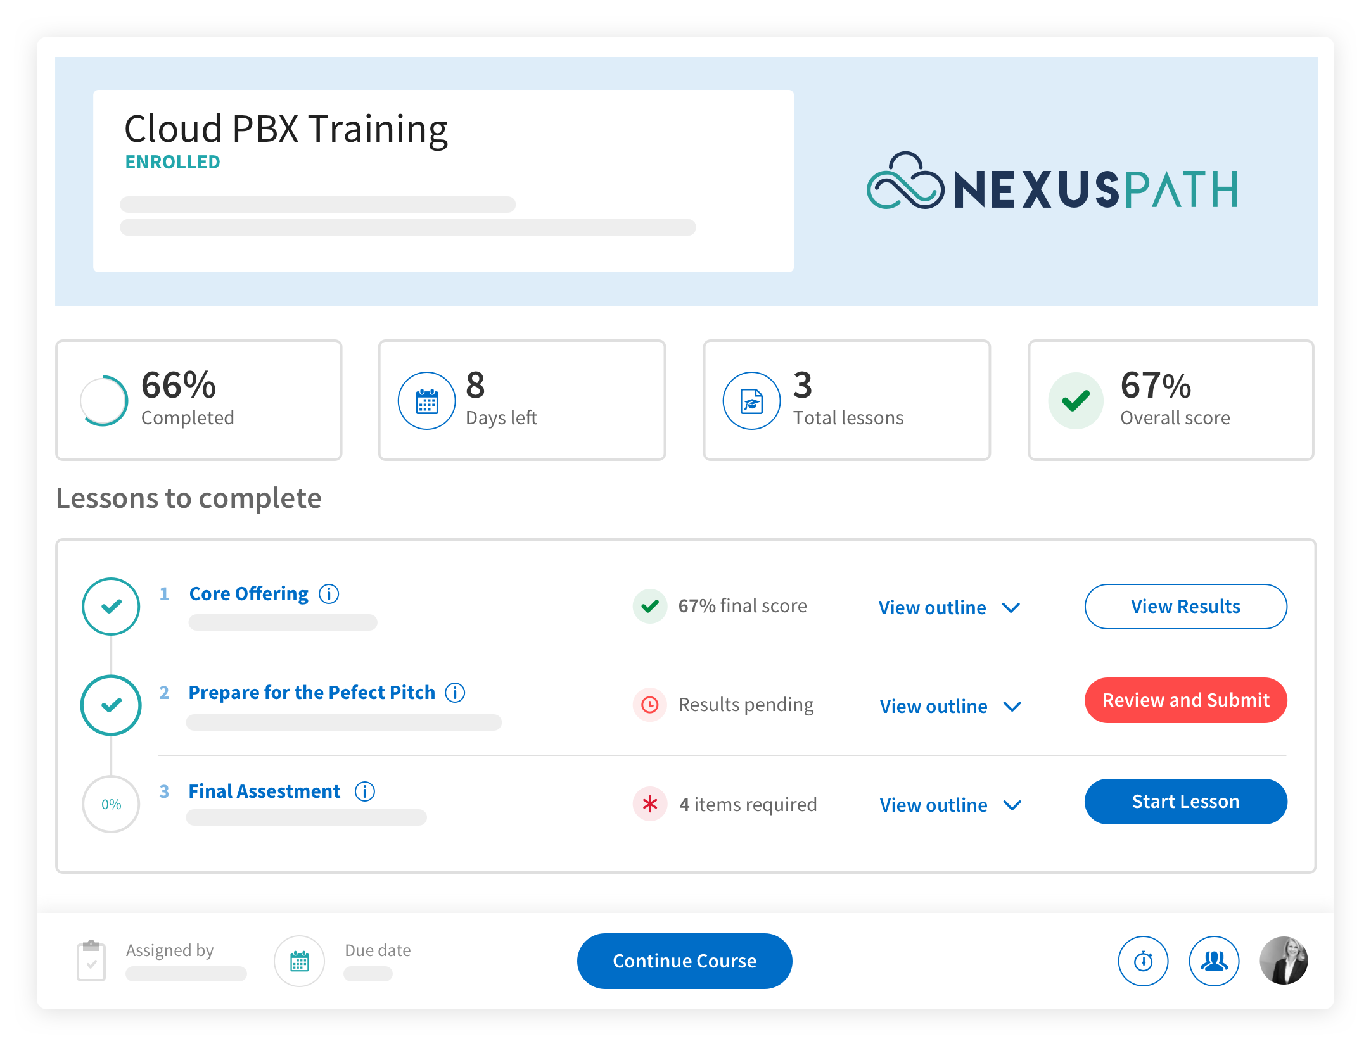Image resolution: width=1371 pixels, height=1046 pixels.
Task: Click the Continue Course button
Action: [x=684, y=961]
